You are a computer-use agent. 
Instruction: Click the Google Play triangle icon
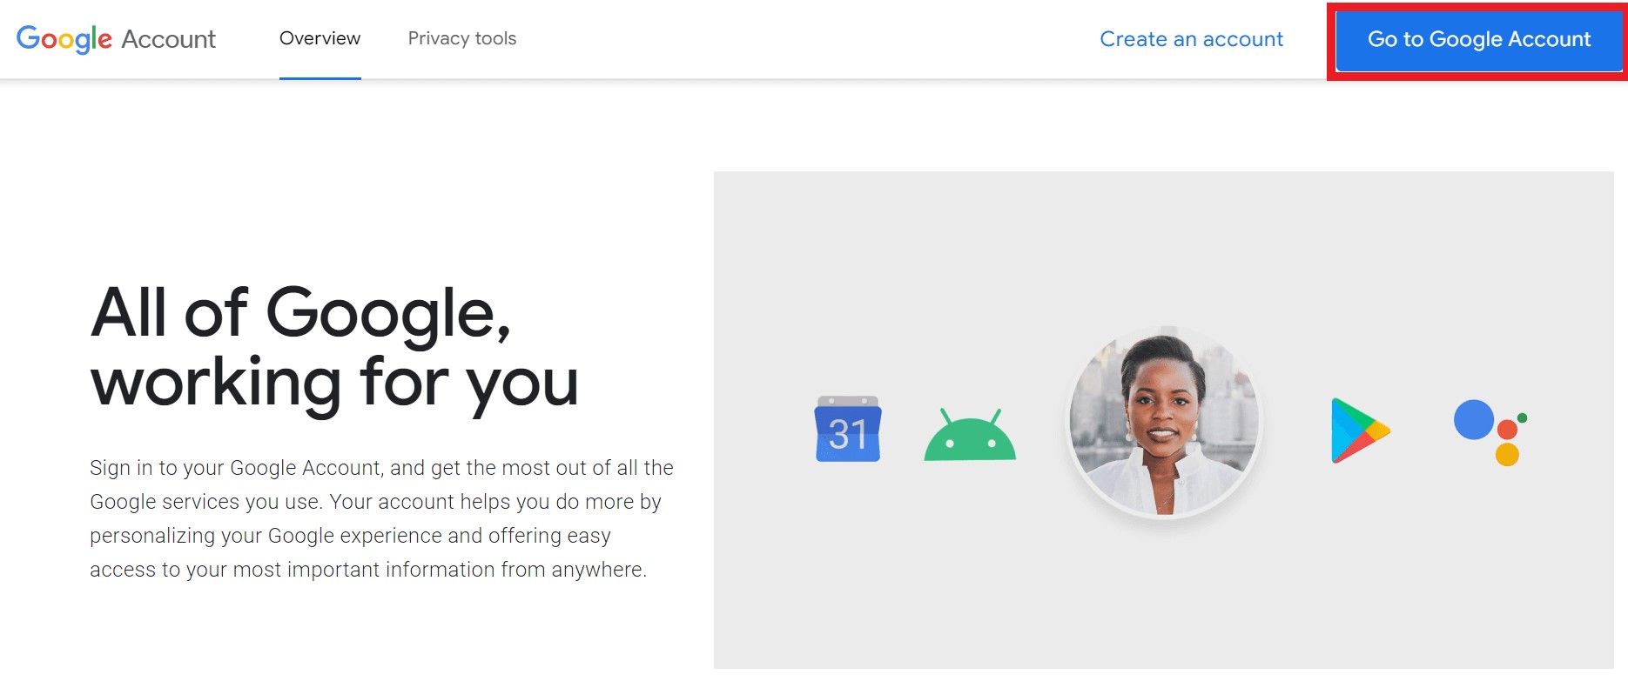coord(1360,431)
